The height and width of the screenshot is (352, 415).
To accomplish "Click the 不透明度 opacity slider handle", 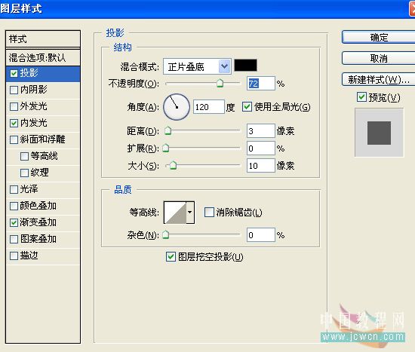I will tap(220, 83).
